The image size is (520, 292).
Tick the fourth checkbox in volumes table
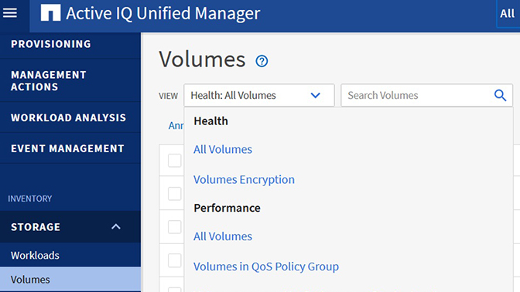pos(174,260)
